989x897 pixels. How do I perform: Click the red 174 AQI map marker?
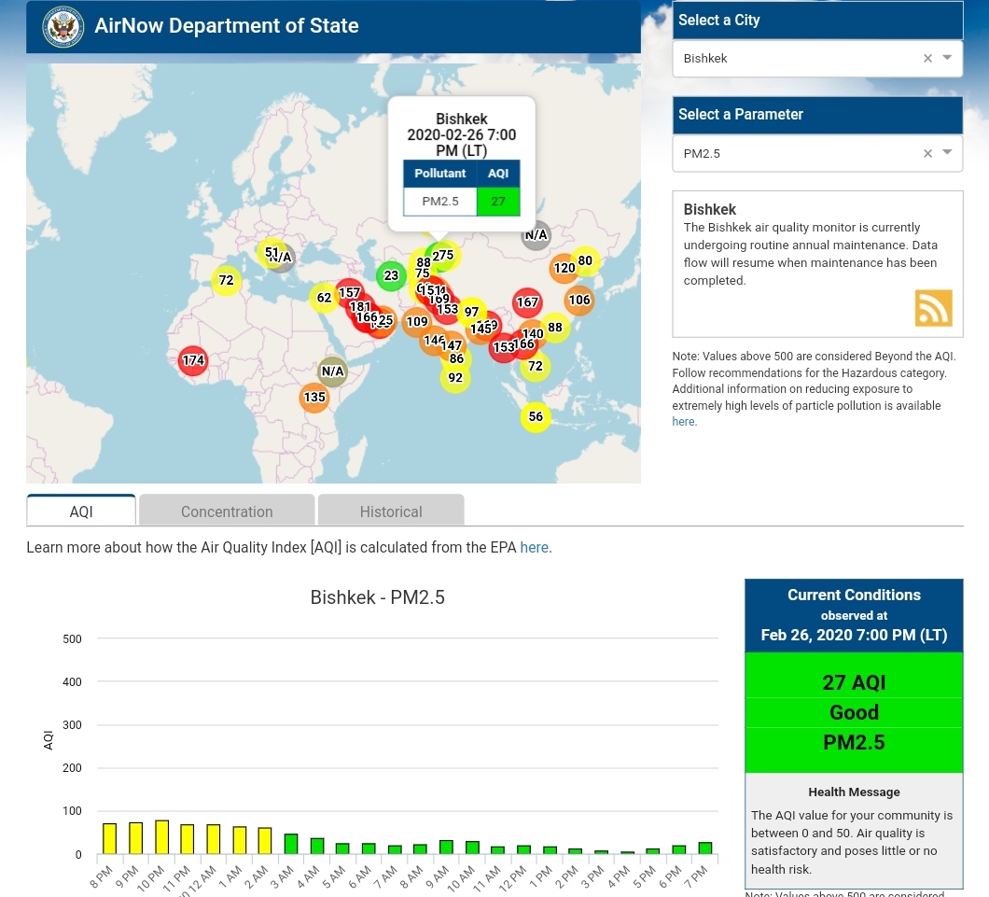point(193,360)
